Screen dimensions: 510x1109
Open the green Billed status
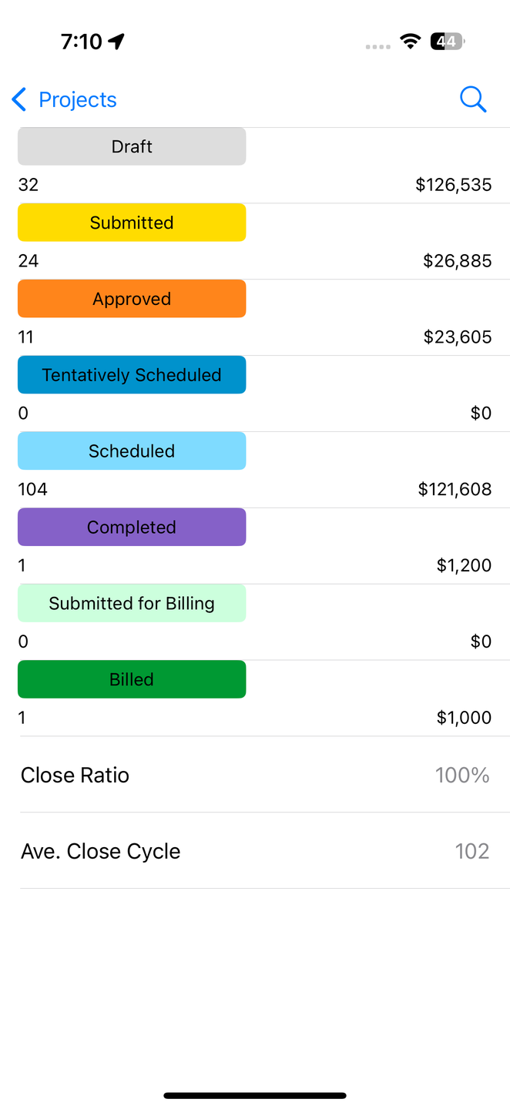pyautogui.click(x=132, y=679)
